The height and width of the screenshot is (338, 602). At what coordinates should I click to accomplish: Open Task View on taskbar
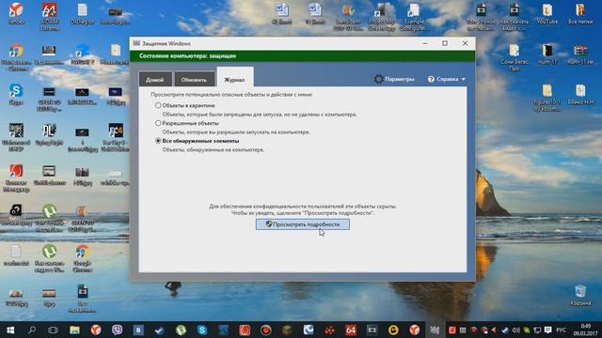point(53,330)
